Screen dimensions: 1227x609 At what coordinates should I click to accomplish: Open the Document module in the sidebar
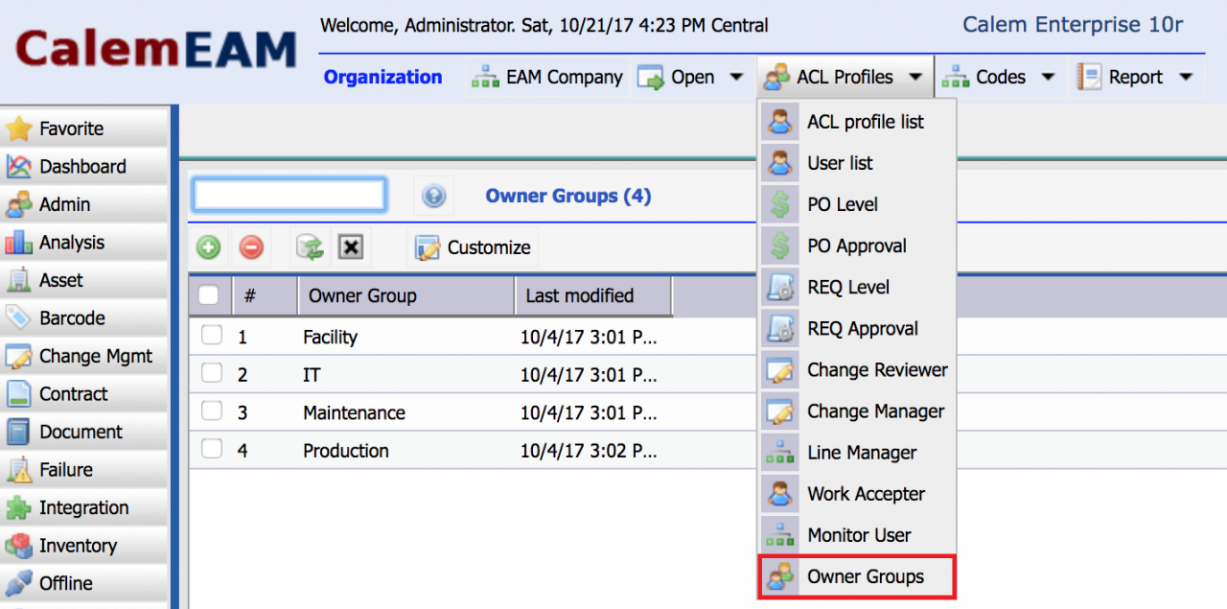83,433
